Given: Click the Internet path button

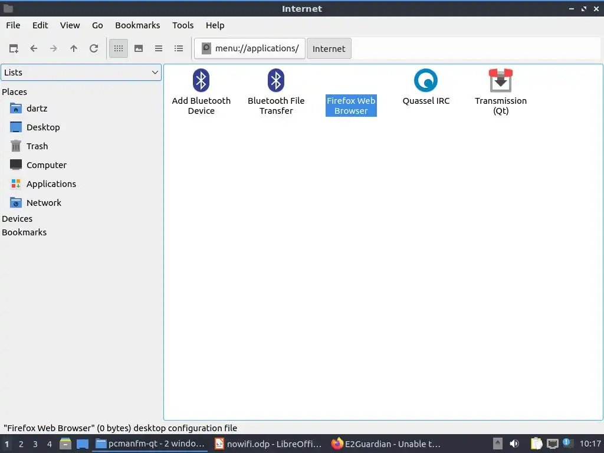Looking at the screenshot, I should coord(329,48).
